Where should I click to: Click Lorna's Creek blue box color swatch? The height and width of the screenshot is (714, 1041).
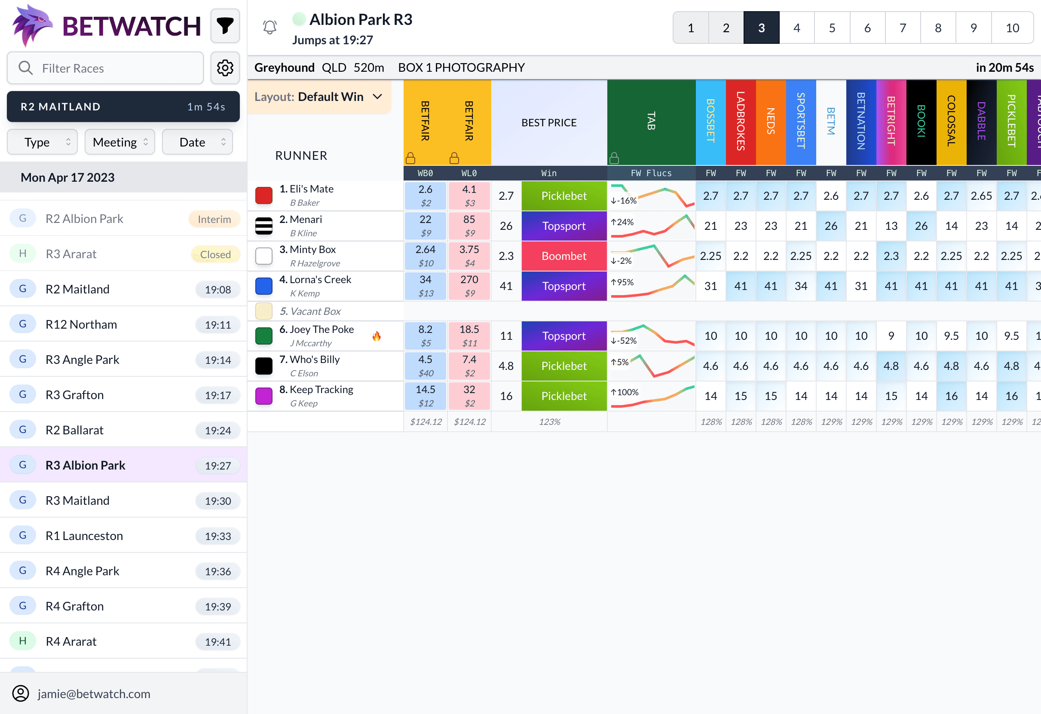(x=264, y=286)
